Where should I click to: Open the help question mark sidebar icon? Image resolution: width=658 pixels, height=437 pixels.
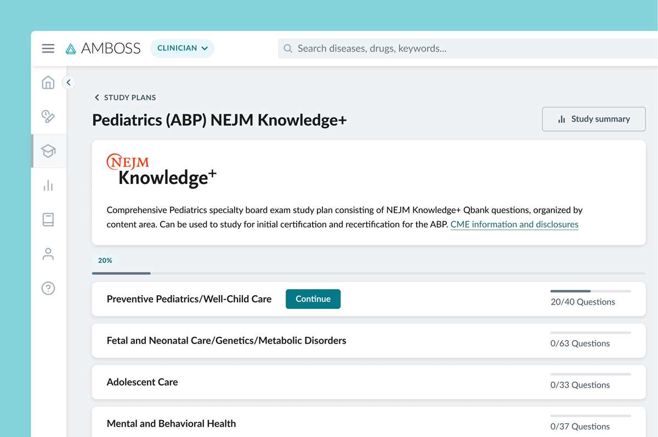click(48, 288)
